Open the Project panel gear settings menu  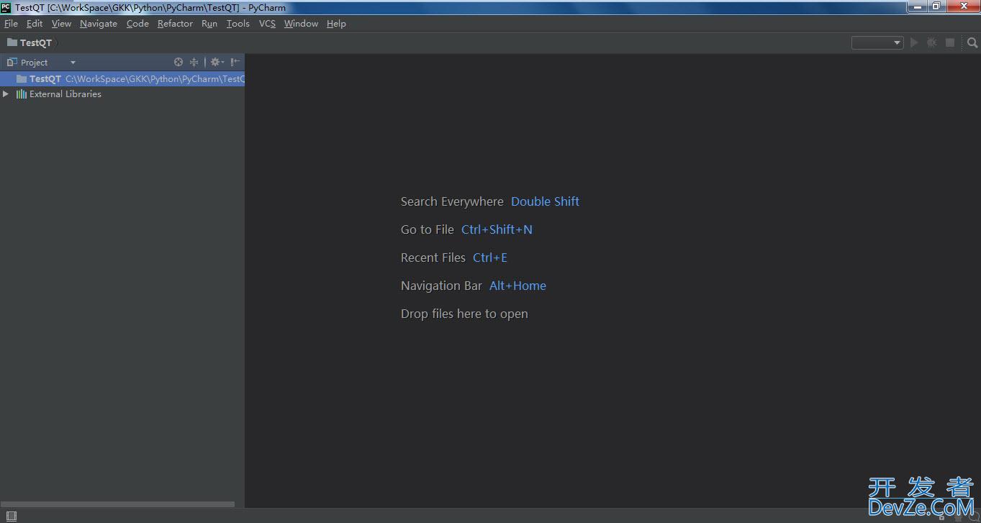217,62
